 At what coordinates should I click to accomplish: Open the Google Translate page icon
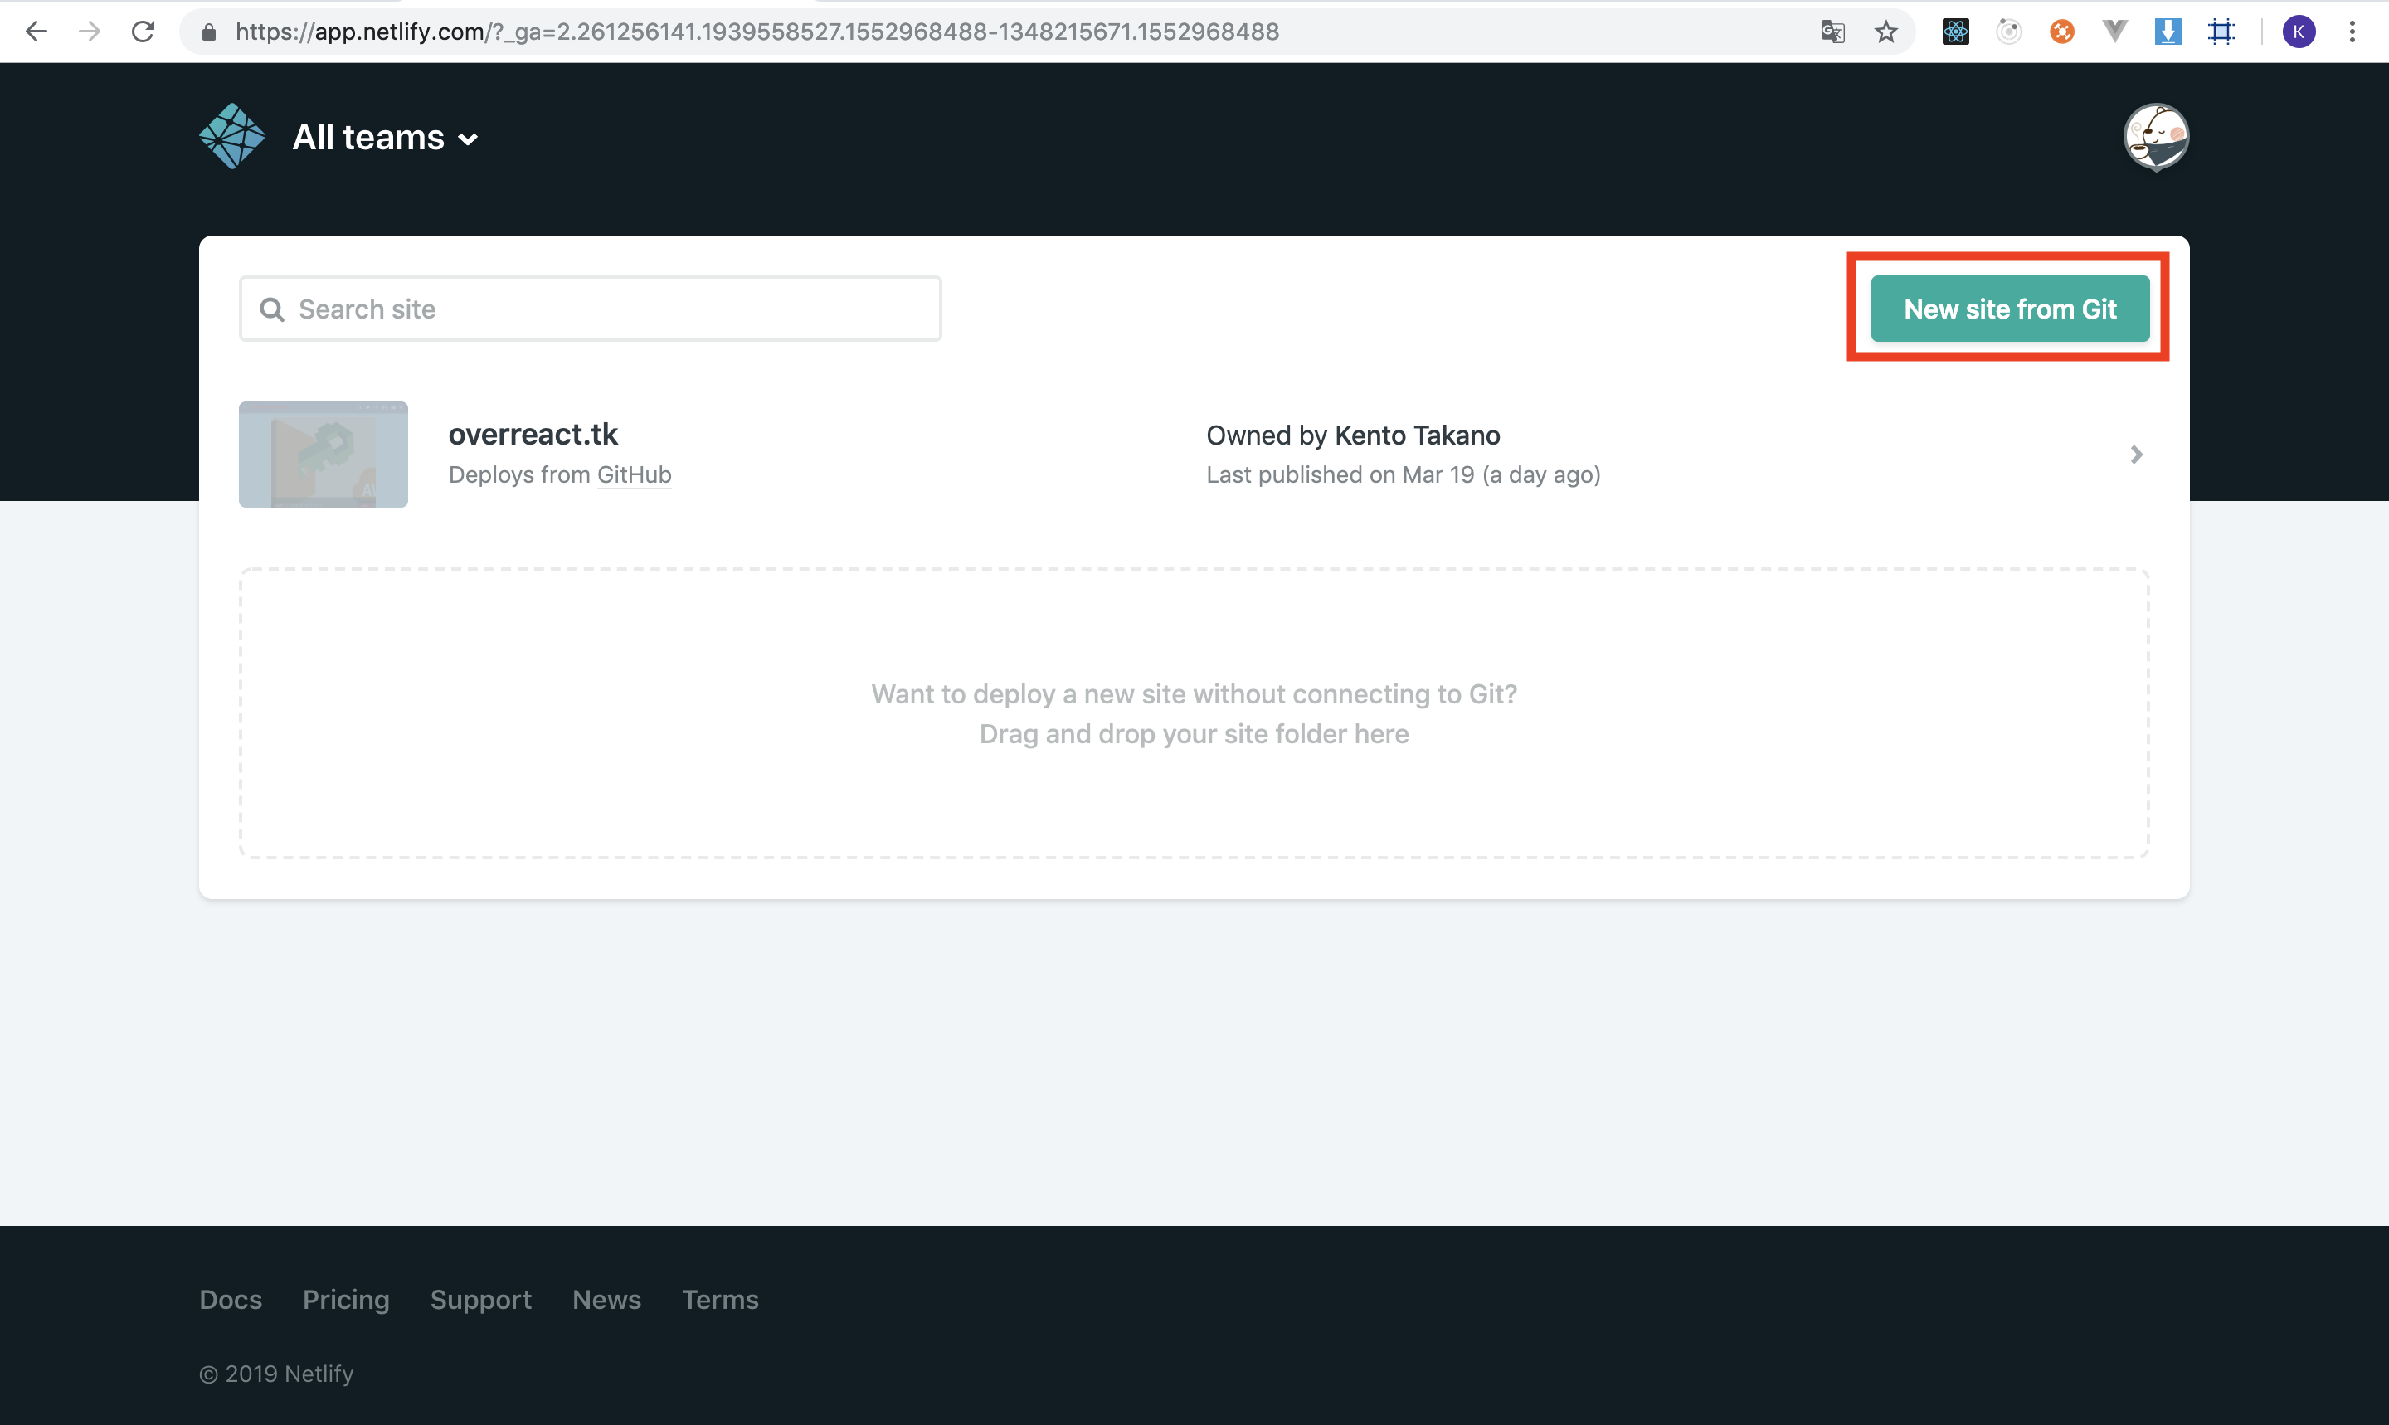1832,32
